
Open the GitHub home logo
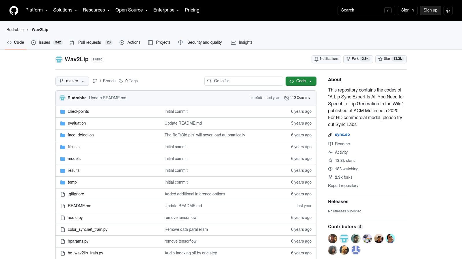[x=14, y=10]
